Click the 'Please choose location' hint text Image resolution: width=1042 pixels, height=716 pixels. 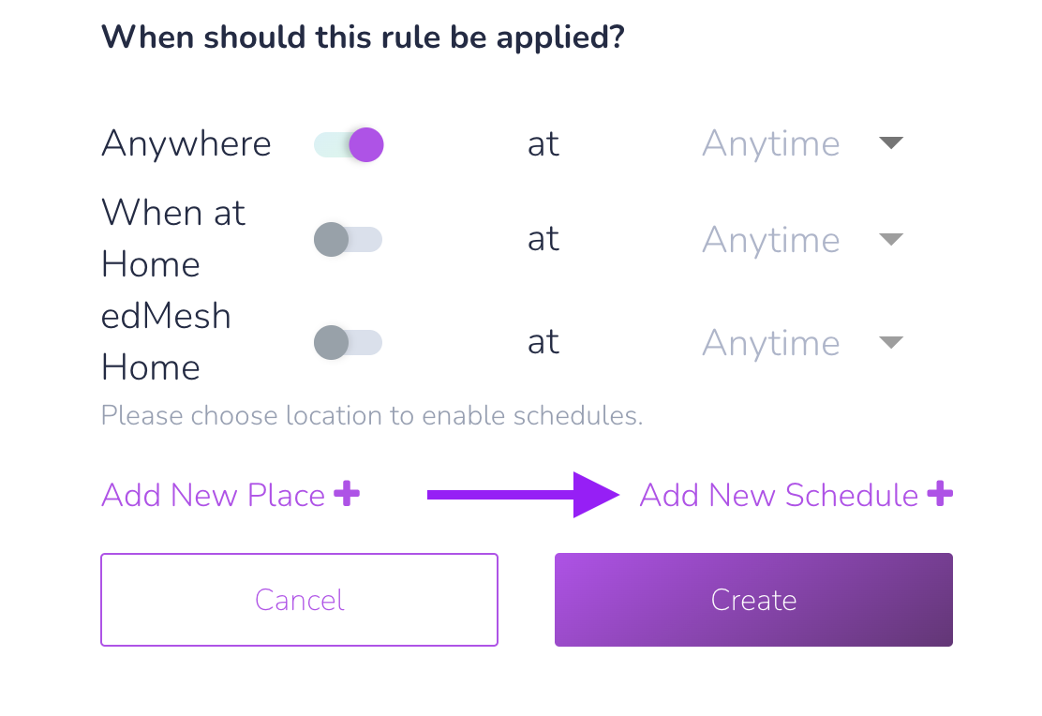pos(372,415)
